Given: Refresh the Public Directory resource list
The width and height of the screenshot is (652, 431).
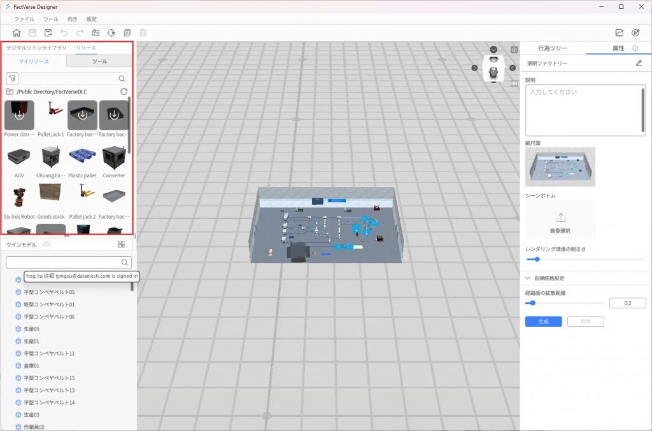Looking at the screenshot, I should (x=124, y=92).
